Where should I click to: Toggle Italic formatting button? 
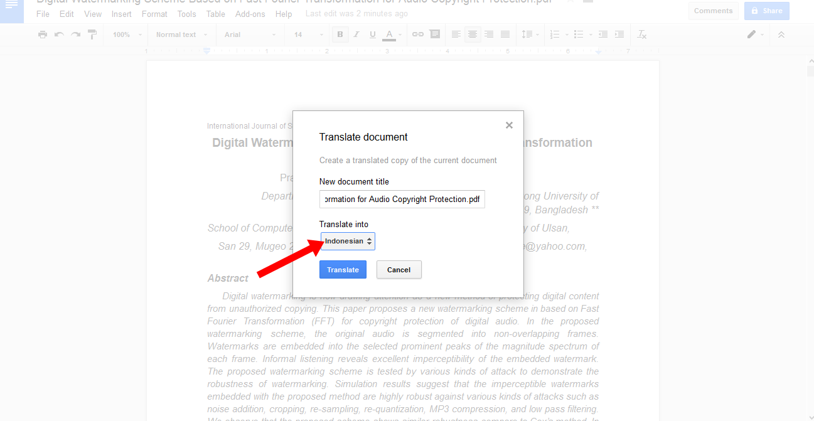tap(356, 35)
